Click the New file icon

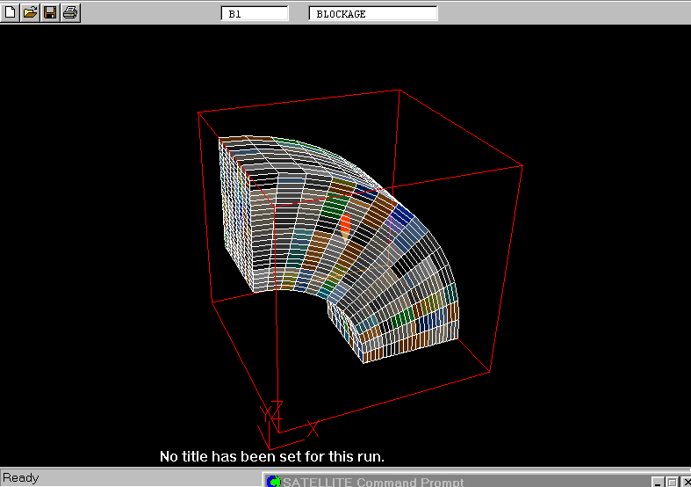click(x=11, y=12)
